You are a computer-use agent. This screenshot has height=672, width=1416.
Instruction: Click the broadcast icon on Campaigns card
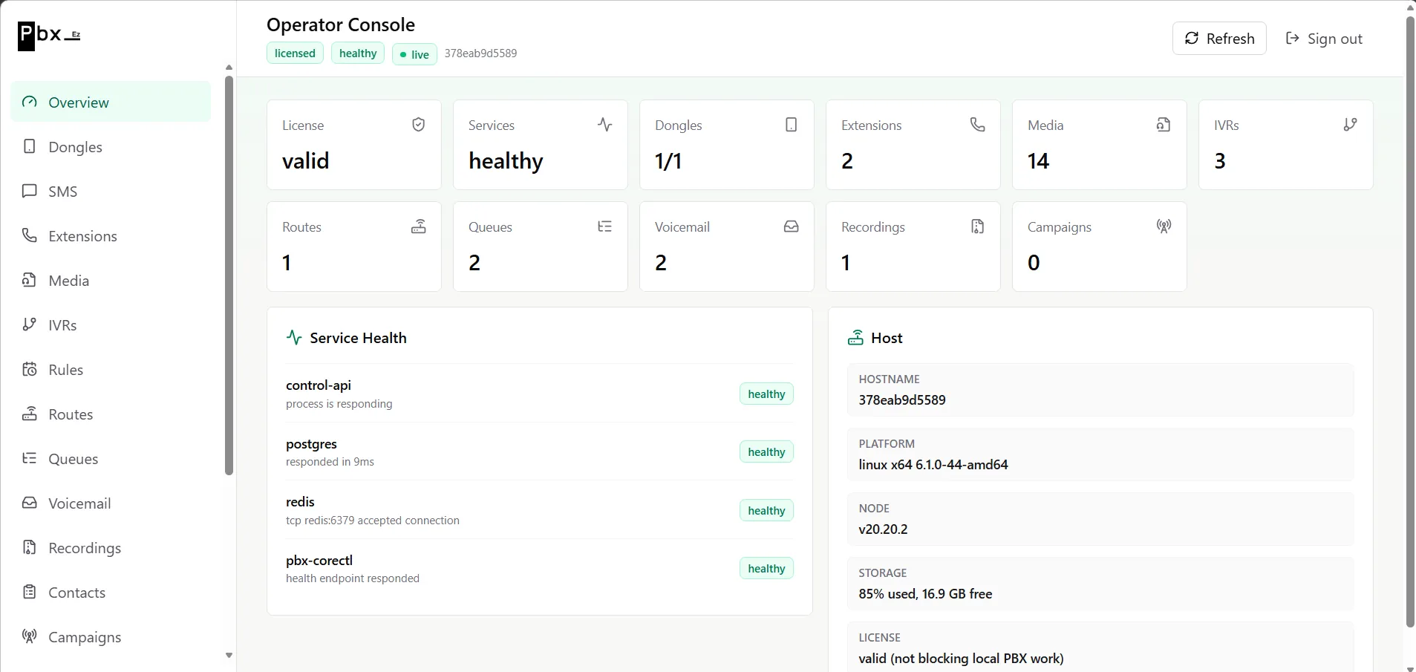1164,226
